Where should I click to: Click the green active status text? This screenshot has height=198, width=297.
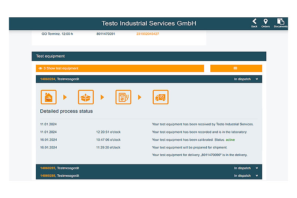click(230, 140)
